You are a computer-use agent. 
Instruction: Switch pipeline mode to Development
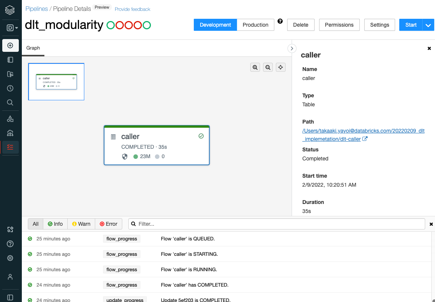coord(215,25)
